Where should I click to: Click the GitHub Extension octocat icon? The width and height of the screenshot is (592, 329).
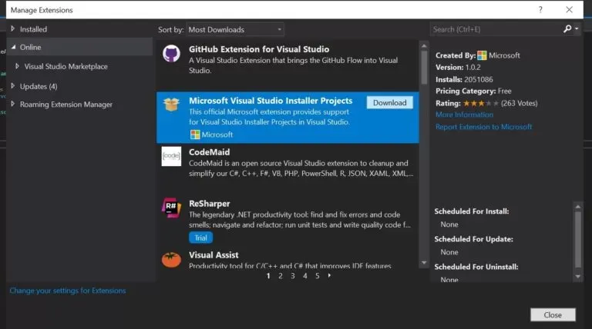click(x=171, y=54)
